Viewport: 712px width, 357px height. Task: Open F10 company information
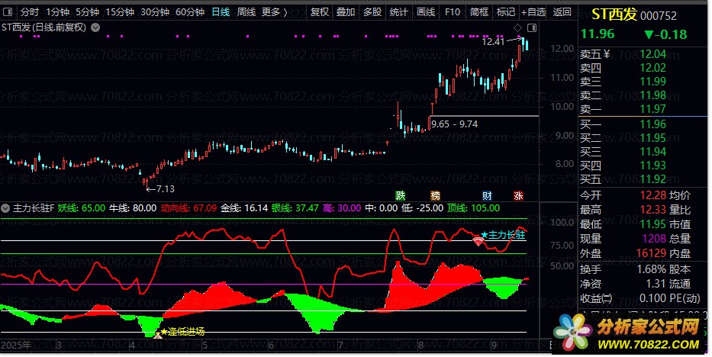[x=453, y=12]
